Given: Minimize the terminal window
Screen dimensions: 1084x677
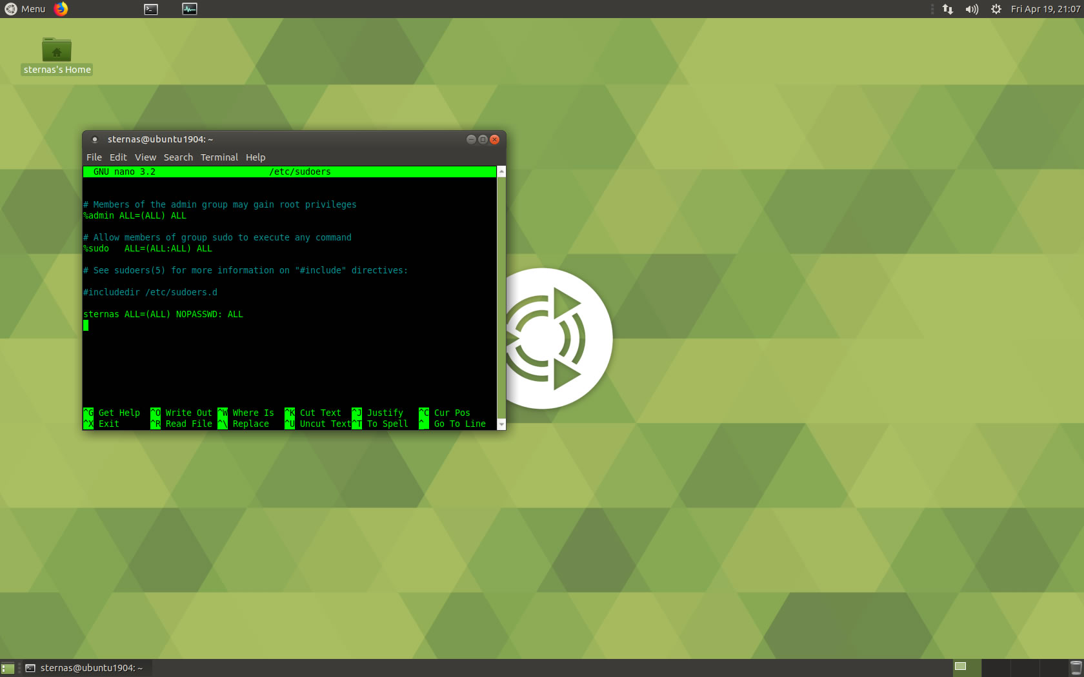Looking at the screenshot, I should [x=471, y=139].
